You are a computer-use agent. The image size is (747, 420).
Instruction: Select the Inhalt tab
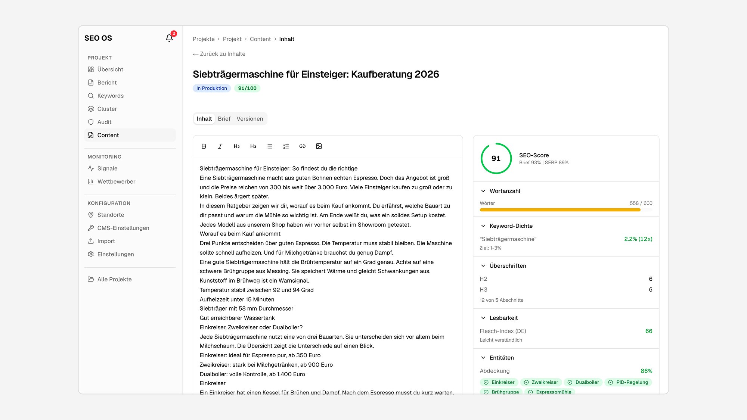pos(204,119)
